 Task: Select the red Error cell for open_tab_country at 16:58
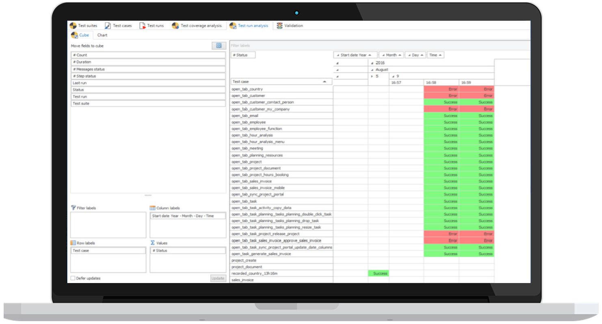point(441,89)
